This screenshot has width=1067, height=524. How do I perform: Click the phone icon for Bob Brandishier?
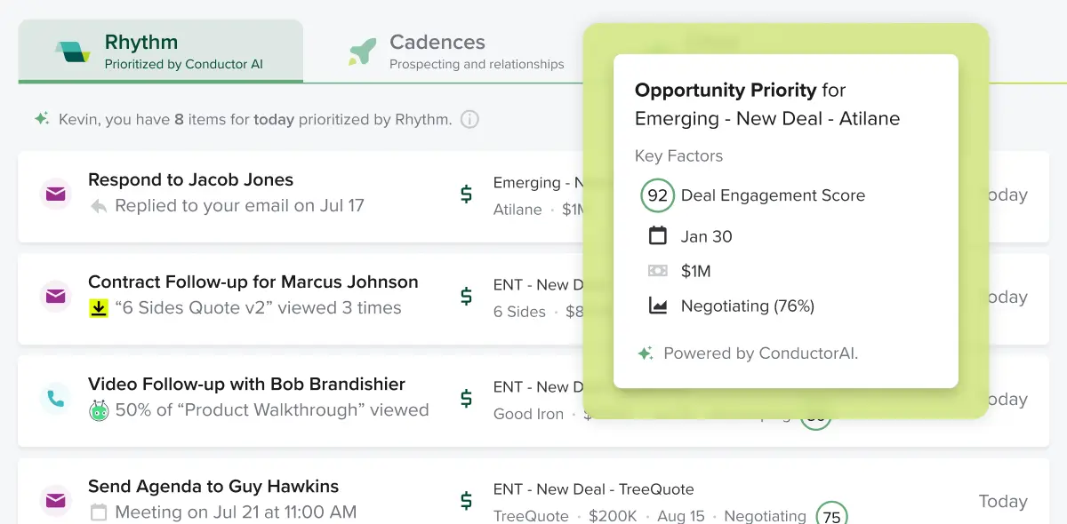click(56, 399)
